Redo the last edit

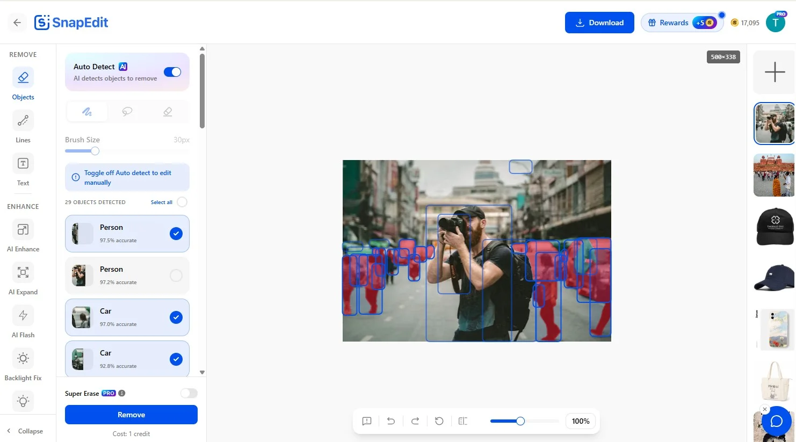pos(415,421)
